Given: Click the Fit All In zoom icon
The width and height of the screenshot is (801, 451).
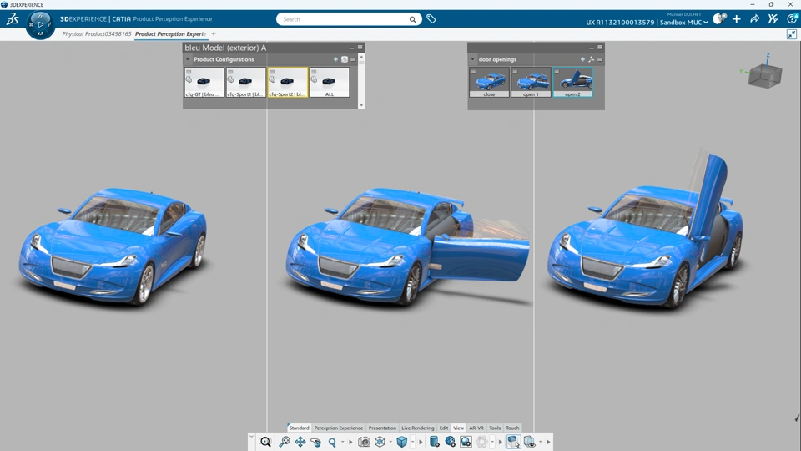Looking at the screenshot, I should point(265,442).
